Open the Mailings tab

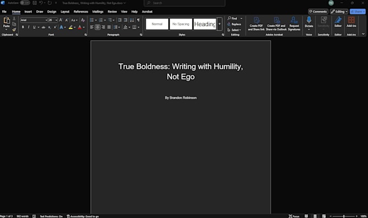pos(98,11)
